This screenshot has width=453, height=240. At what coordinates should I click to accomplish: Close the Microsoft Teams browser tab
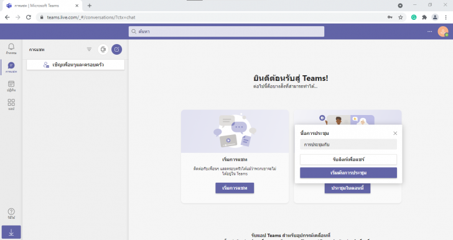(x=77, y=6)
